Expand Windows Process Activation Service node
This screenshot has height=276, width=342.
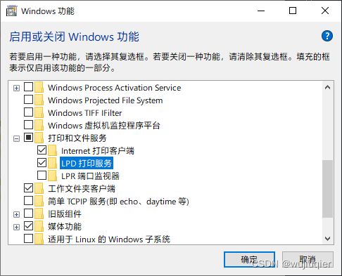(16, 88)
